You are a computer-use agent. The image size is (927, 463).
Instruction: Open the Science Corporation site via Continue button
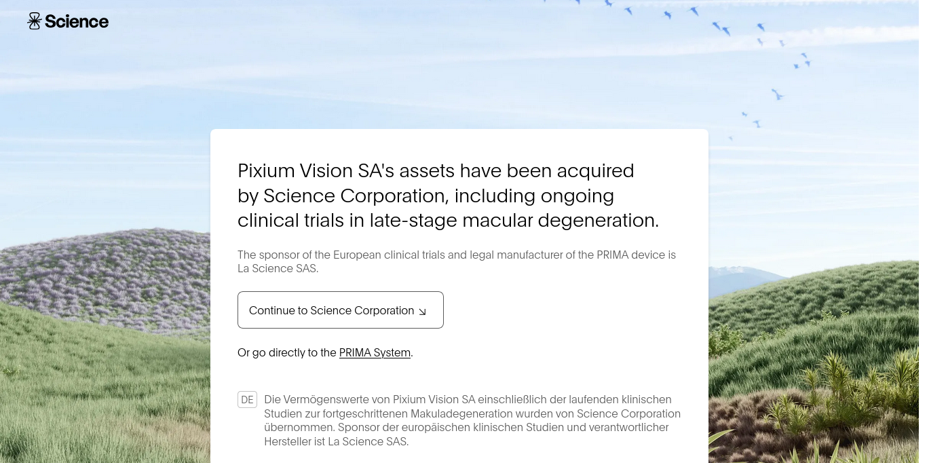(x=341, y=310)
